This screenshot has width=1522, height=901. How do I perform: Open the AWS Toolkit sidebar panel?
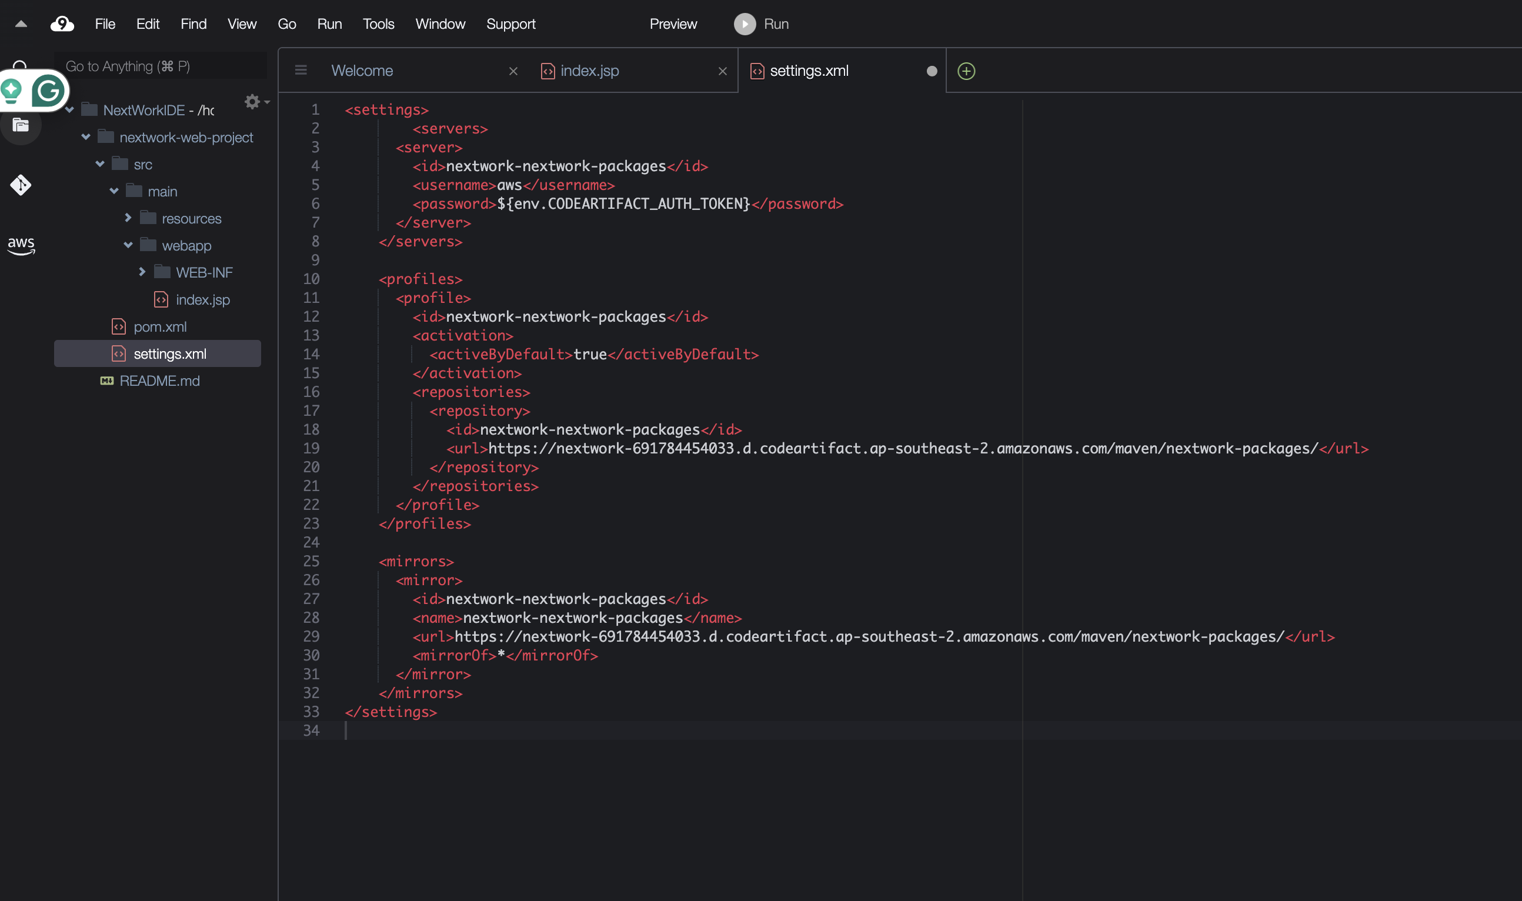point(21,245)
